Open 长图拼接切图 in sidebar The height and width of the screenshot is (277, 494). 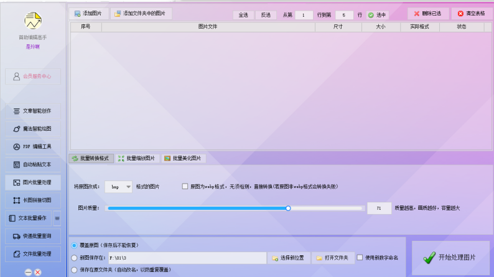coord(33,200)
